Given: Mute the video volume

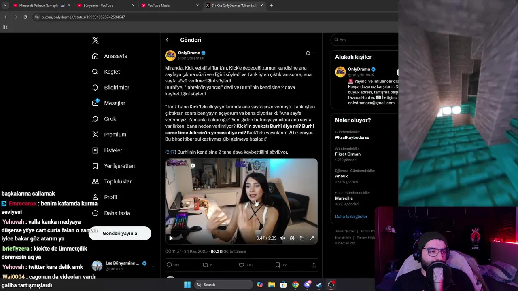Looking at the screenshot, I should [282, 238].
